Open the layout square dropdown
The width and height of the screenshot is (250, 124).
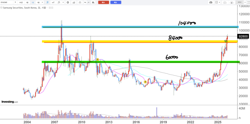click(217, 2)
